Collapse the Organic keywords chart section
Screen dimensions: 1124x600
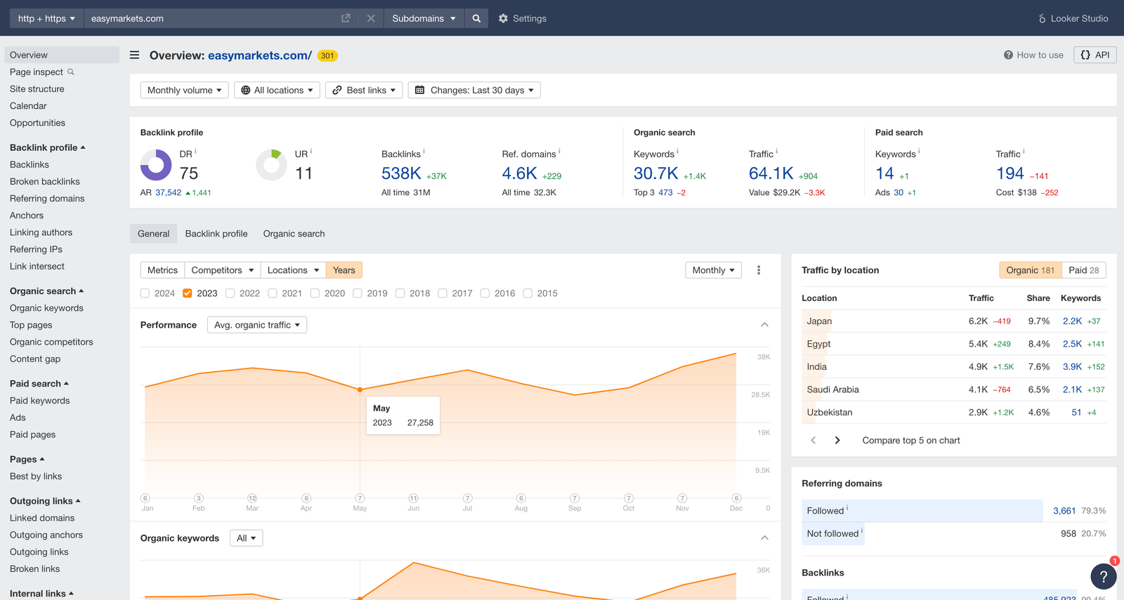764,538
